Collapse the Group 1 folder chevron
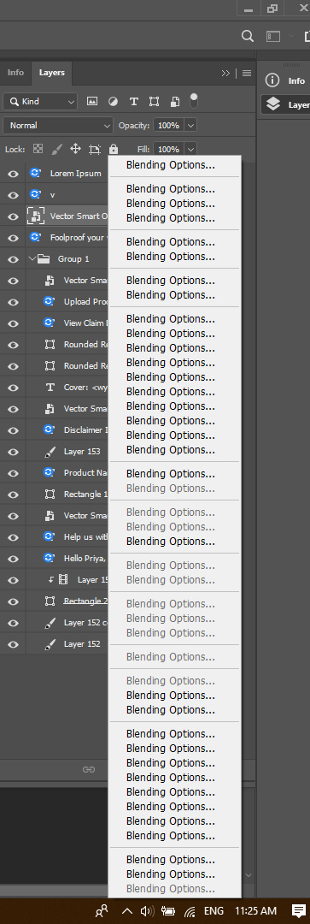 (x=32, y=258)
